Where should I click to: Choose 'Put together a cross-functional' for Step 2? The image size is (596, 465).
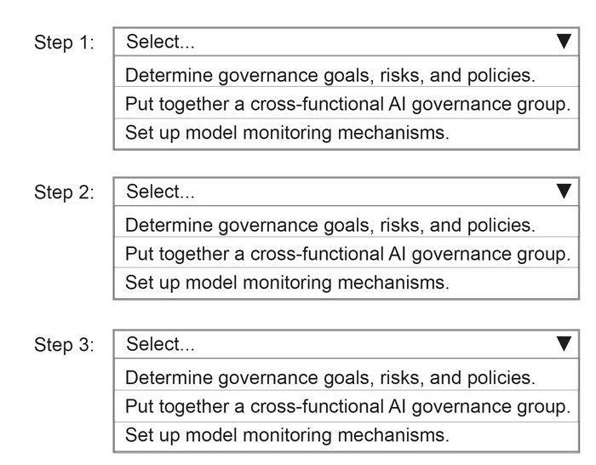point(347,253)
